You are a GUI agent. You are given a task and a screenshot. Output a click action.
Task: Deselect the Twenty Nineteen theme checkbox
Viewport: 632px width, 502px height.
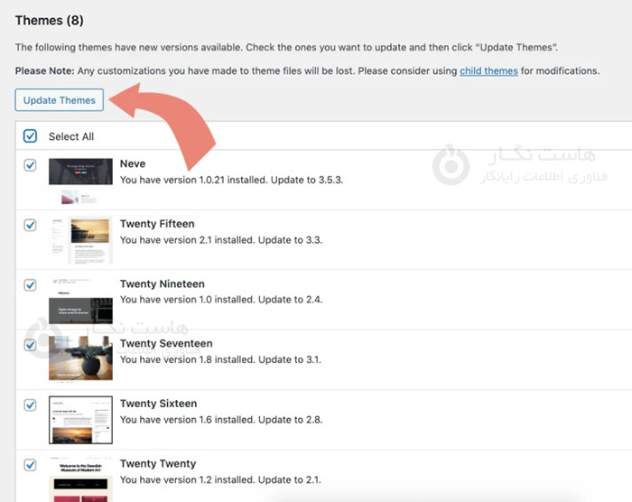click(x=30, y=284)
